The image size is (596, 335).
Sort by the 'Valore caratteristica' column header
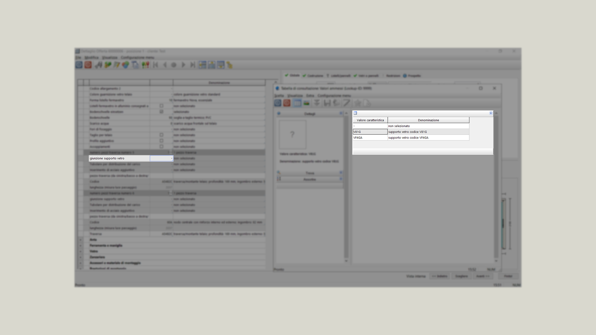coord(370,120)
